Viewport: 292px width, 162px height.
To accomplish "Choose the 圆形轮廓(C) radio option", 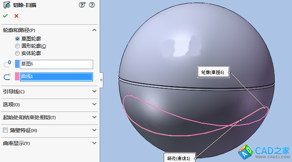I will click(x=17, y=46).
